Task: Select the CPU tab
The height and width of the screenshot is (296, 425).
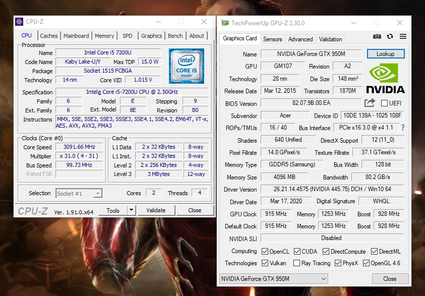Action: pyautogui.click(x=26, y=35)
